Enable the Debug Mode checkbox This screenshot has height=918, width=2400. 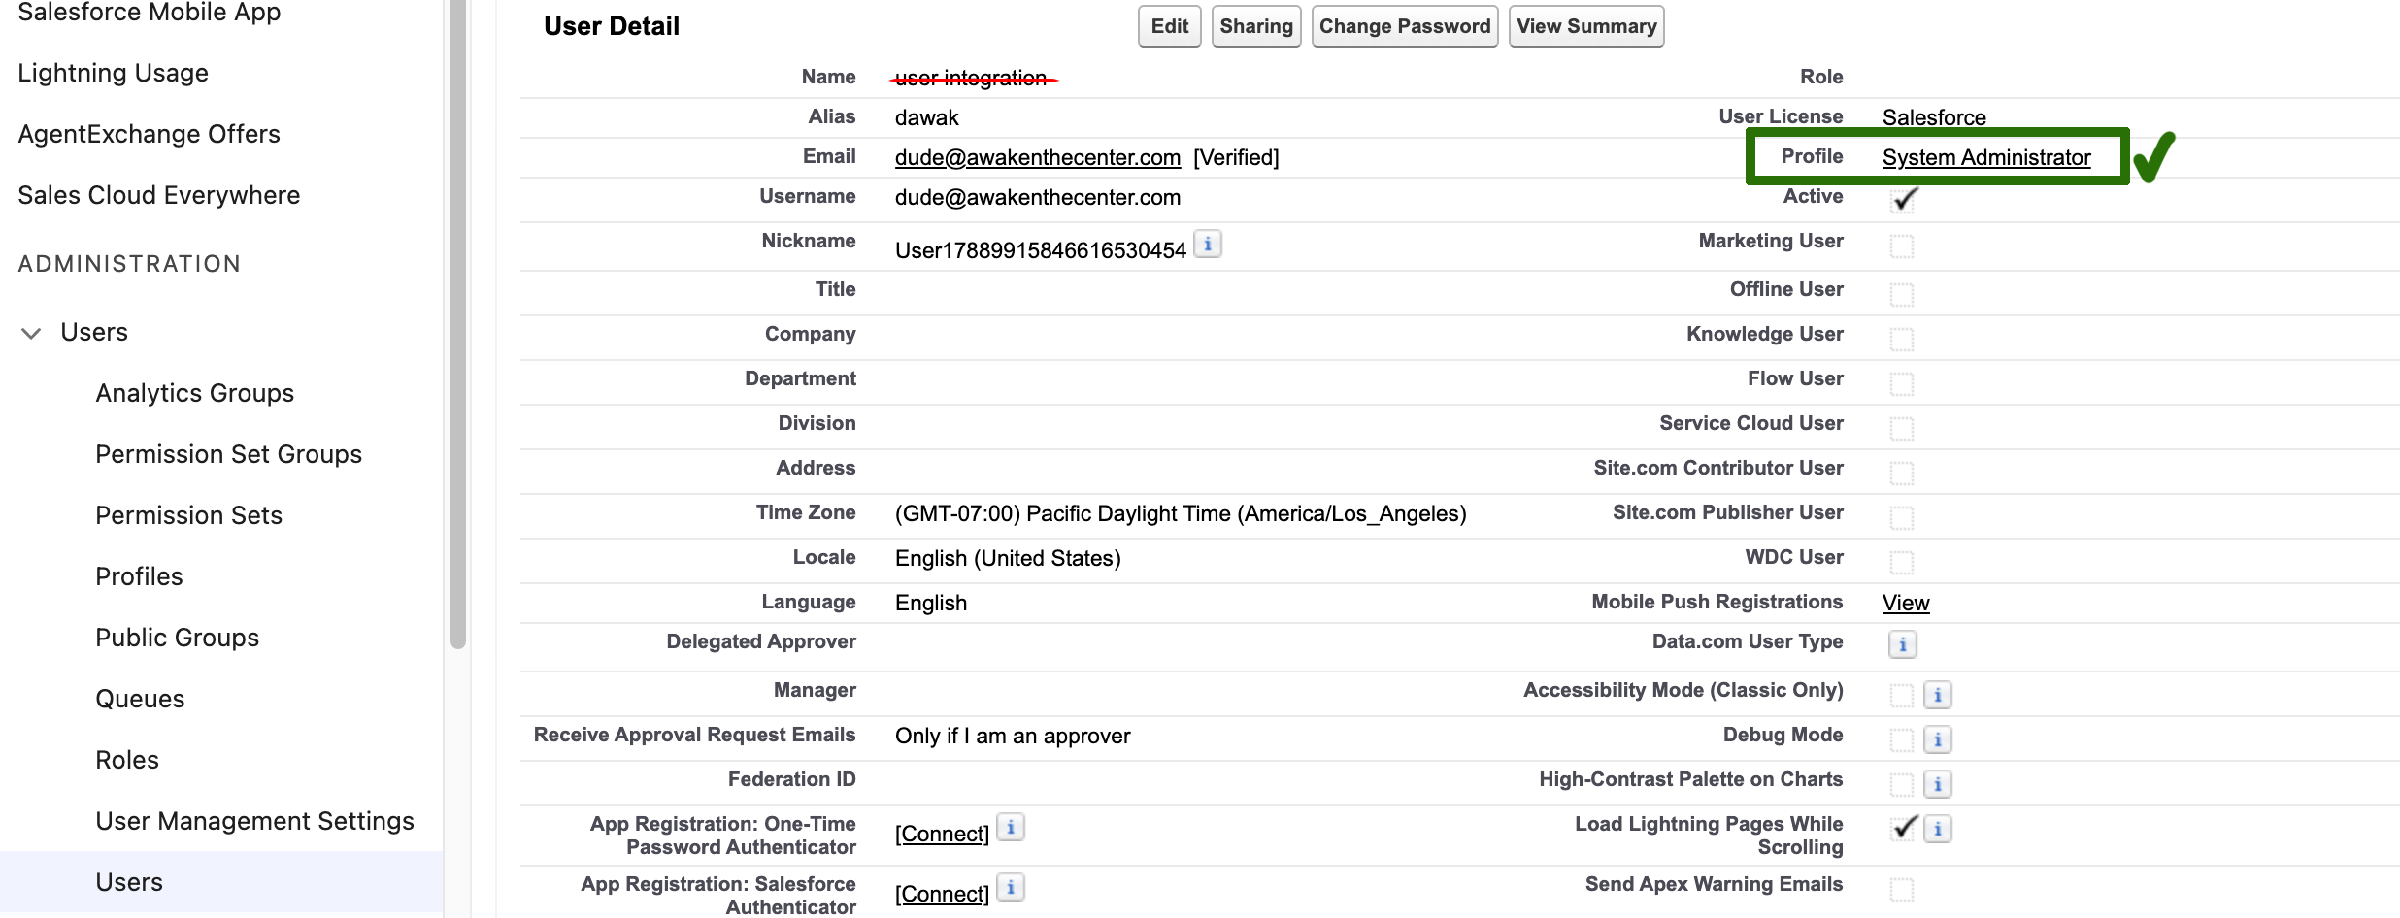tap(1902, 739)
